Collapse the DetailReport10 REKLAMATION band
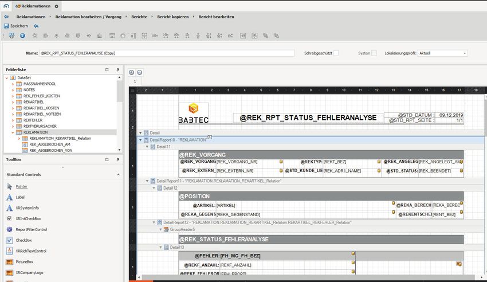The image size is (487, 282). coord(140,140)
